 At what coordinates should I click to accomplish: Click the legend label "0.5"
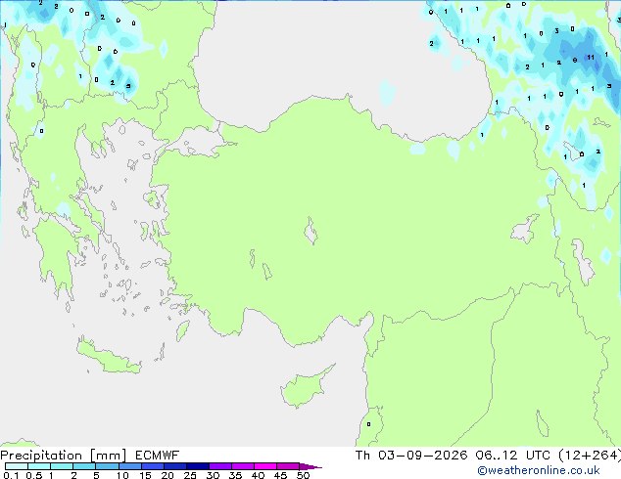pyautogui.click(x=34, y=475)
